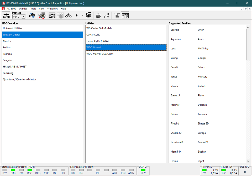Click the SATA-2 PHY indicator
This screenshot has width=252, height=176.
(143, 170)
